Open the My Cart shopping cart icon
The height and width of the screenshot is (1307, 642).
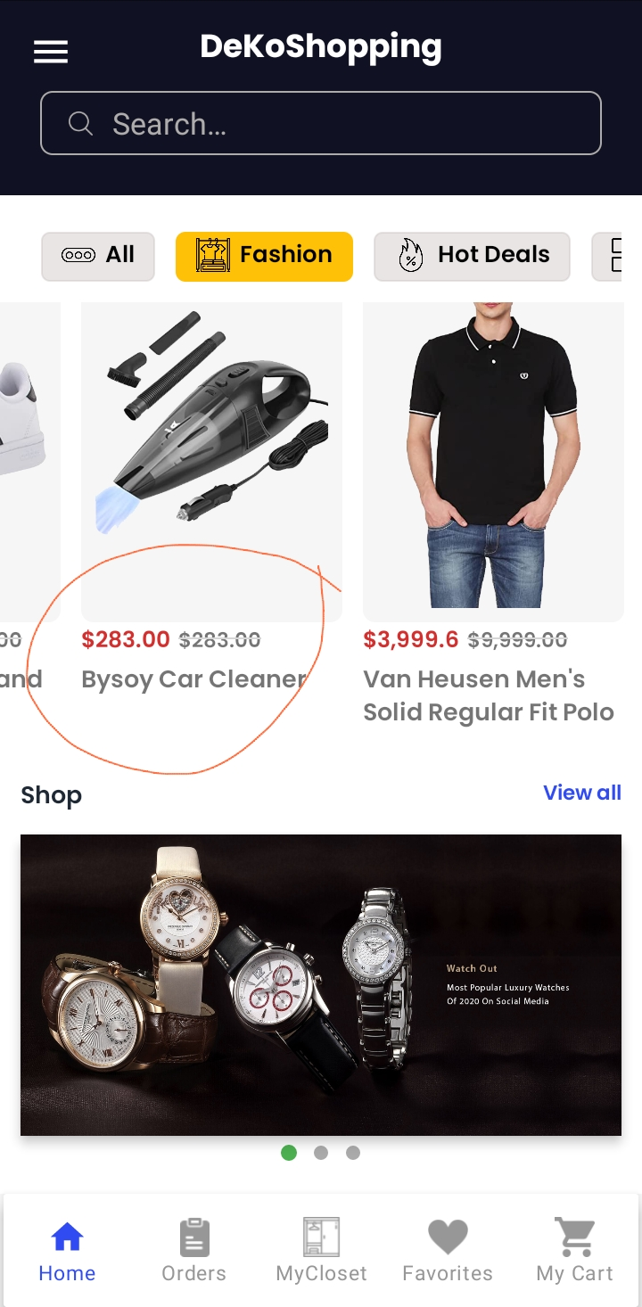(575, 1237)
